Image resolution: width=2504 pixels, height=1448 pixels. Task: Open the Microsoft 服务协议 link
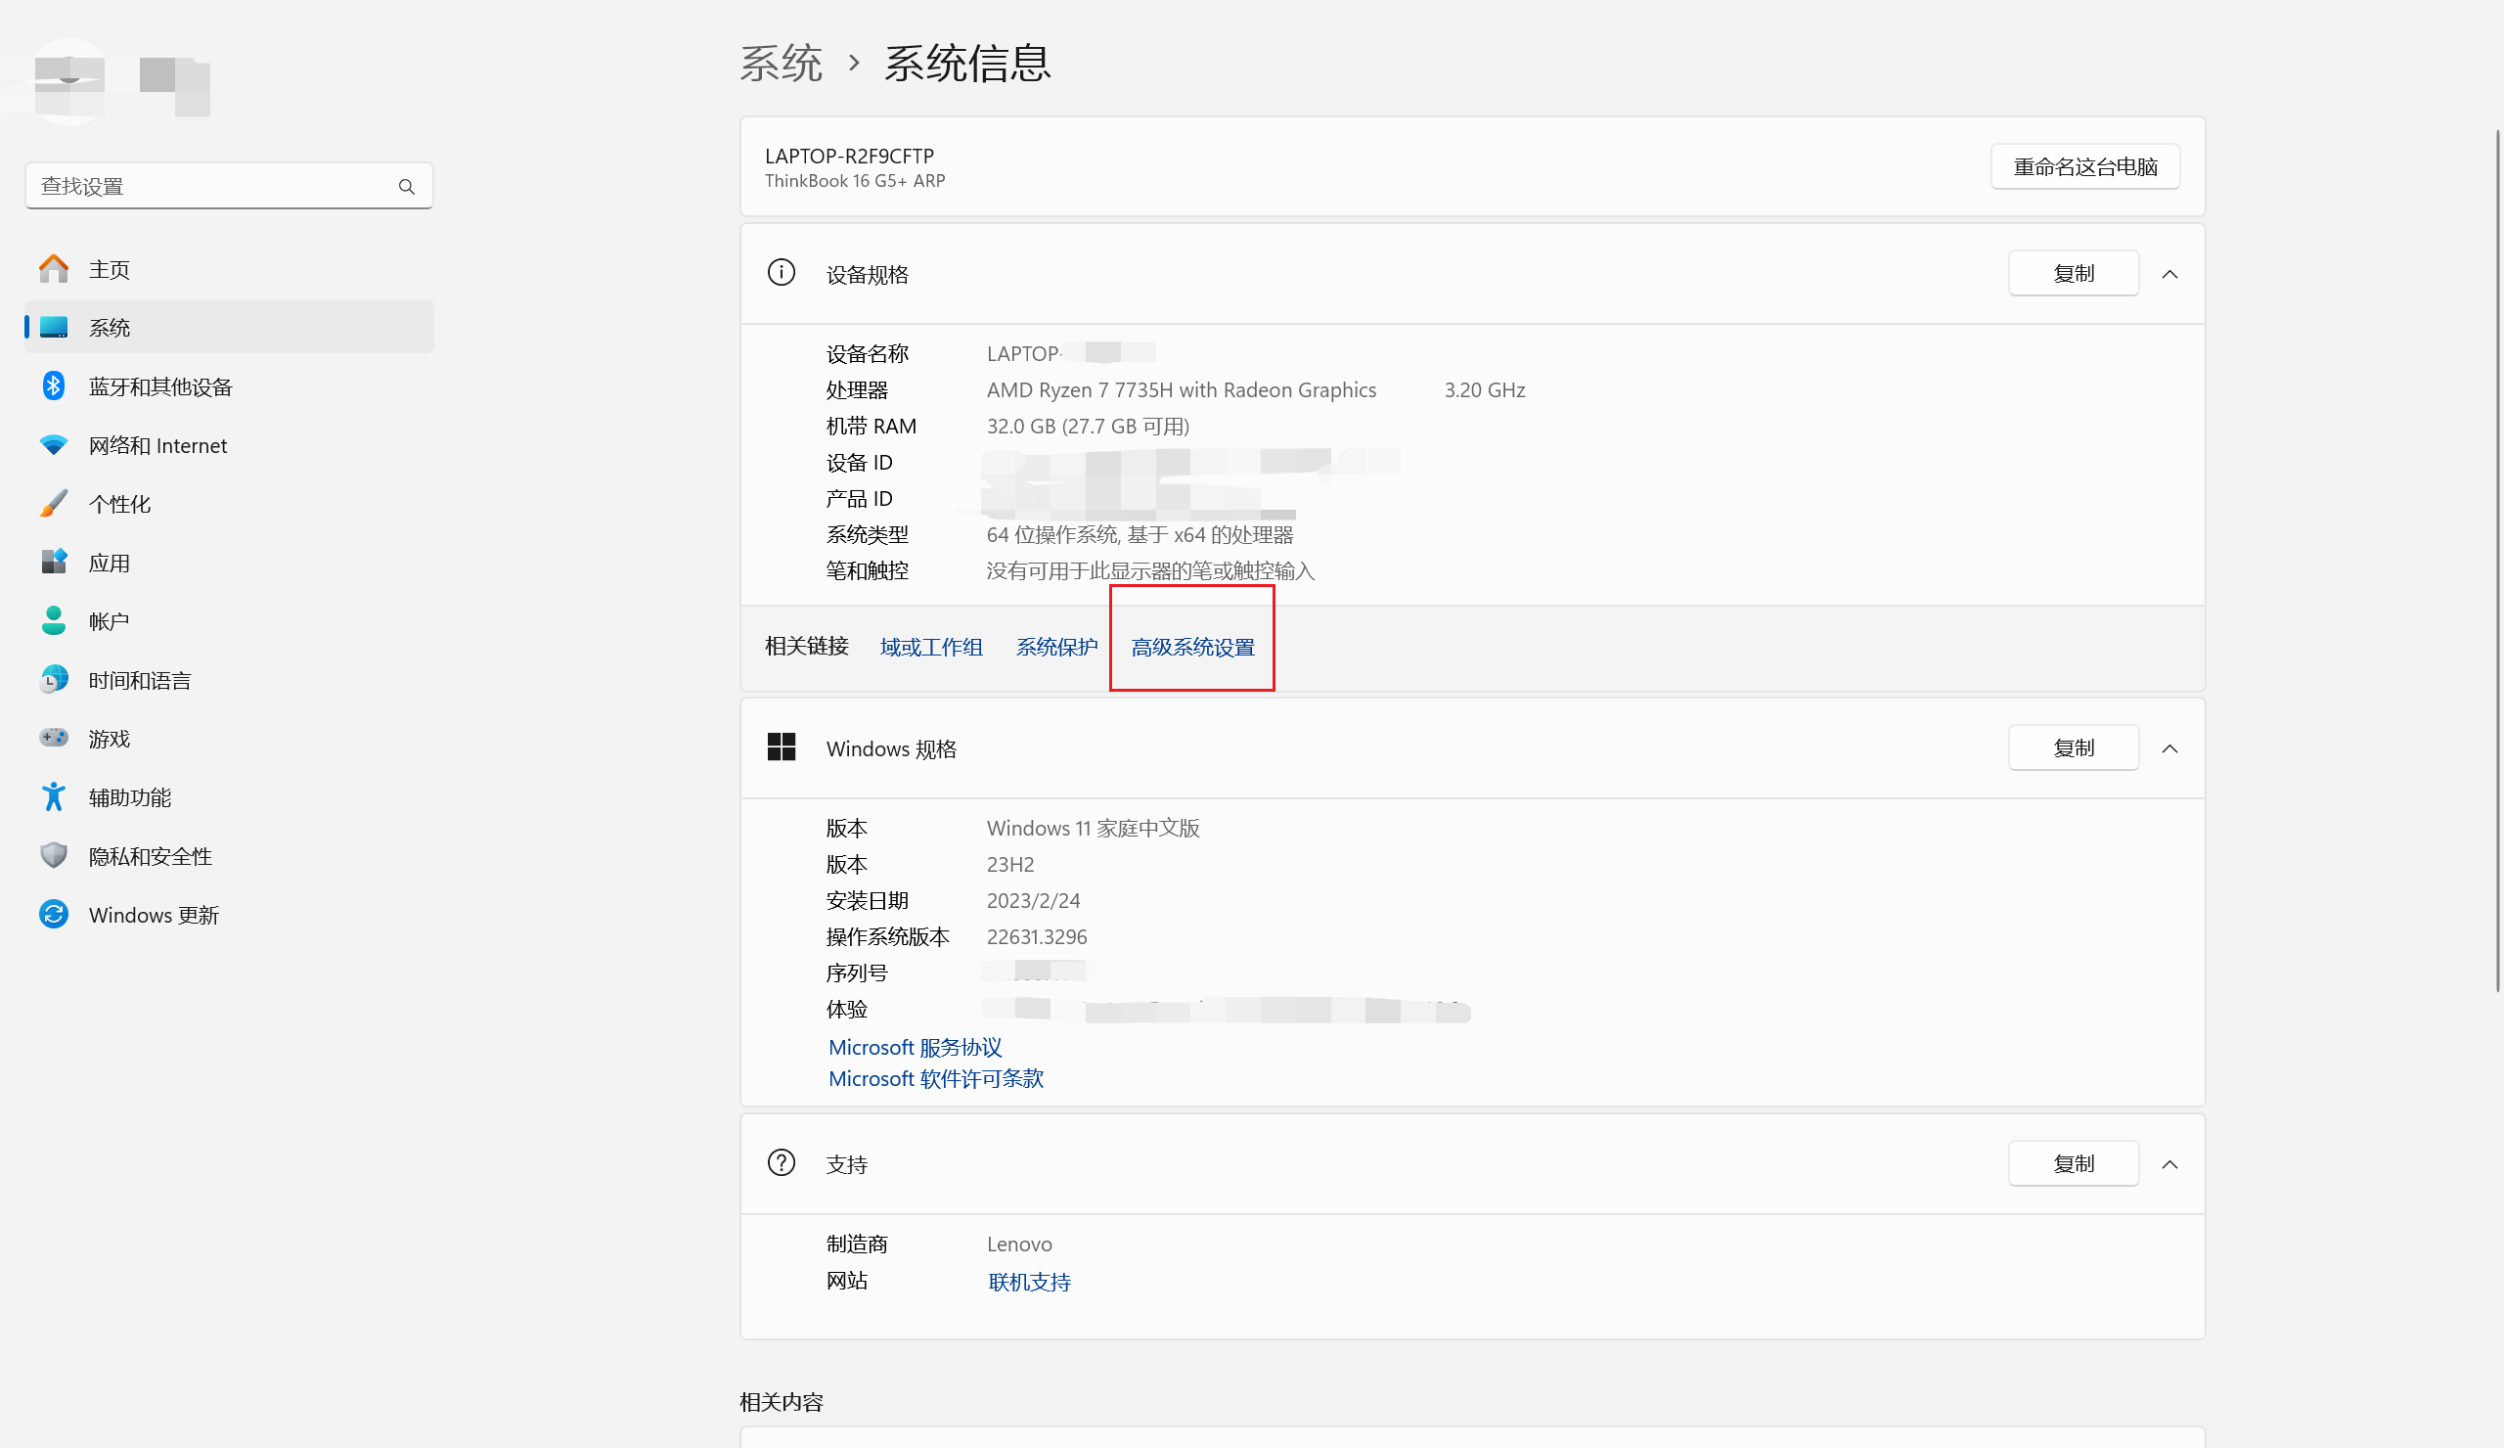tap(915, 1048)
